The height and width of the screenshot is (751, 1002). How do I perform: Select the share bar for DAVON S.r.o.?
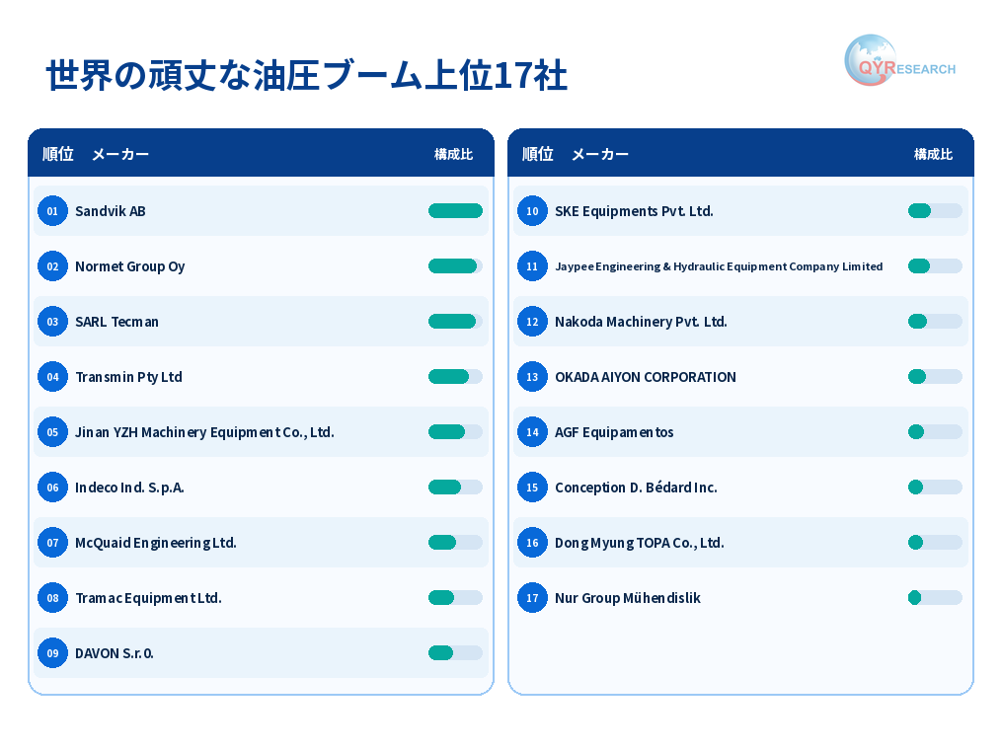[x=455, y=653]
